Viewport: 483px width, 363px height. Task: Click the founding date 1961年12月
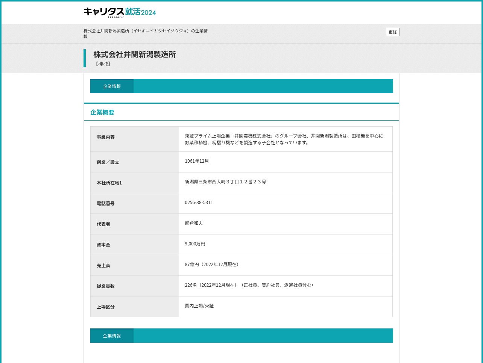[x=197, y=161]
